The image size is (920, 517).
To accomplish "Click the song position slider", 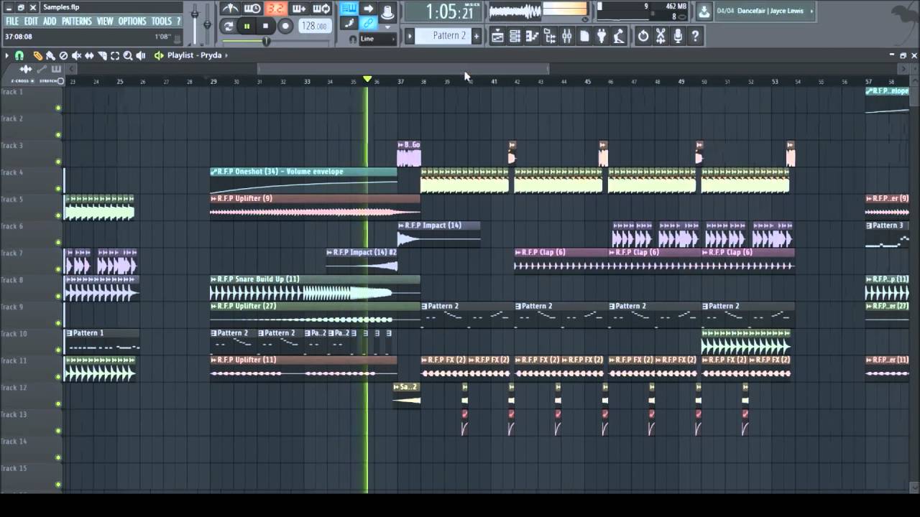I will tap(266, 41).
